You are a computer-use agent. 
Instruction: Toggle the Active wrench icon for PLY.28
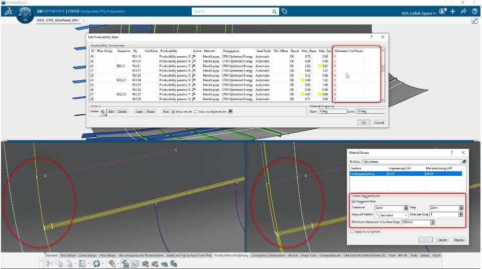click(x=194, y=99)
